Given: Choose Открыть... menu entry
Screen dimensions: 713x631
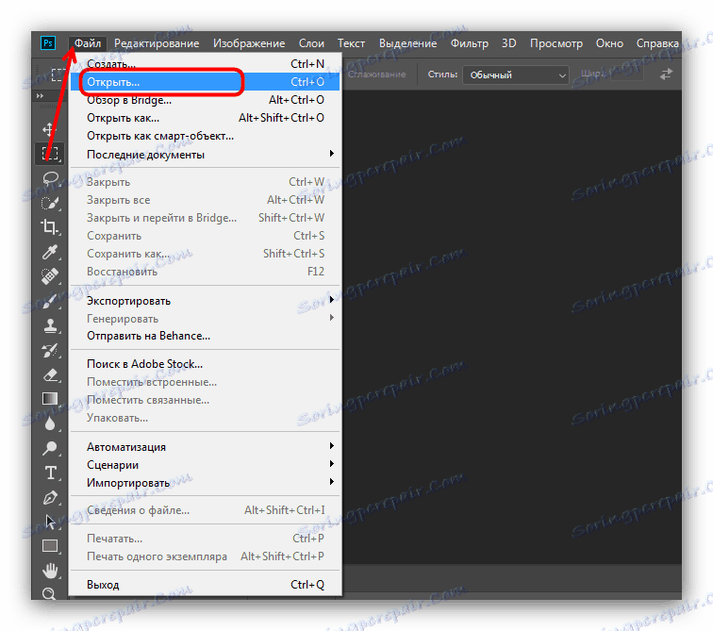Looking at the screenshot, I should (206, 82).
